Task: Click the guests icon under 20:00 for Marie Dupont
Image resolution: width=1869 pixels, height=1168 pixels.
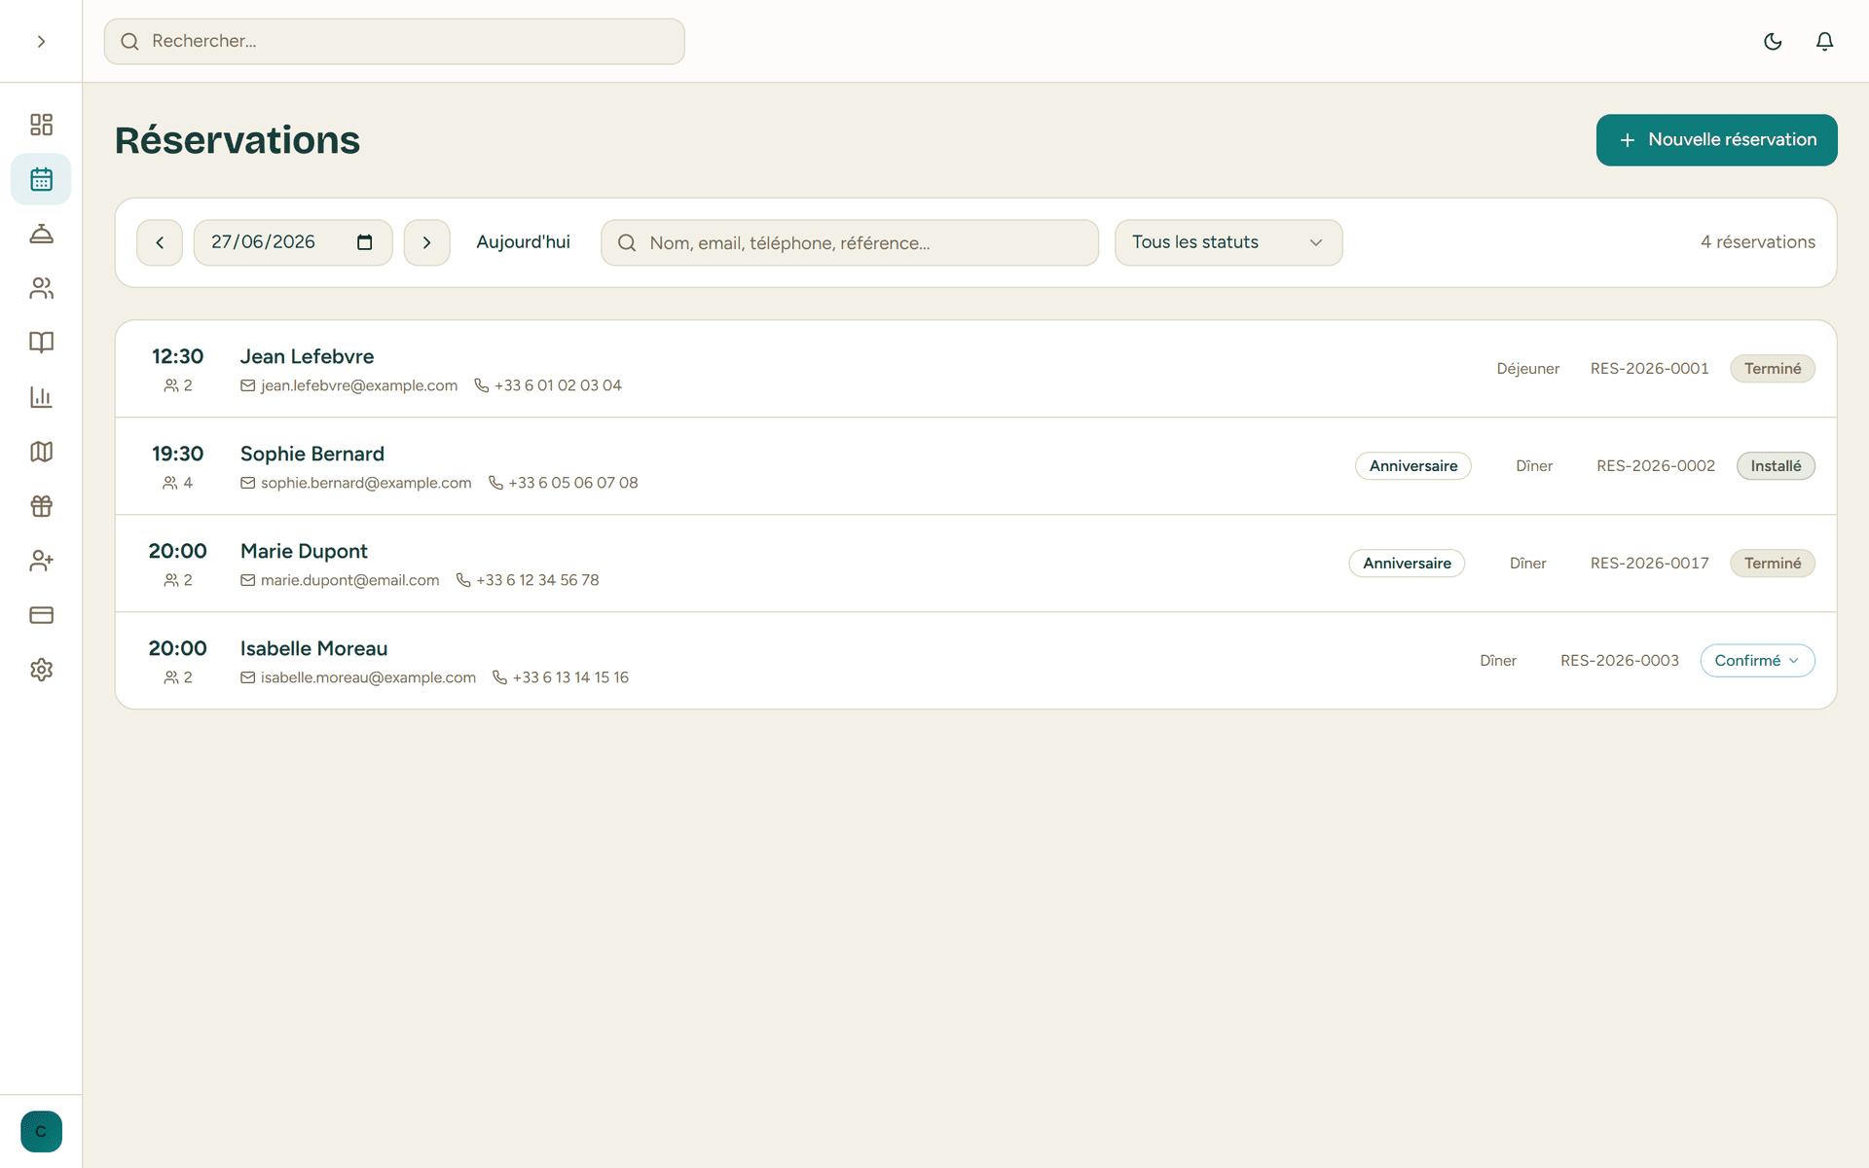Action: [171, 580]
